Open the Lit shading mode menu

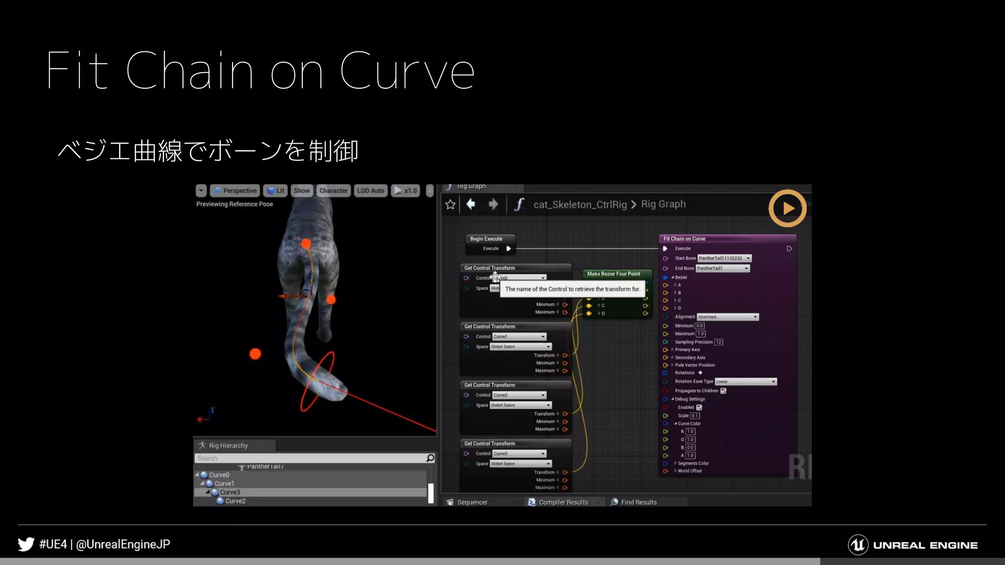[275, 191]
